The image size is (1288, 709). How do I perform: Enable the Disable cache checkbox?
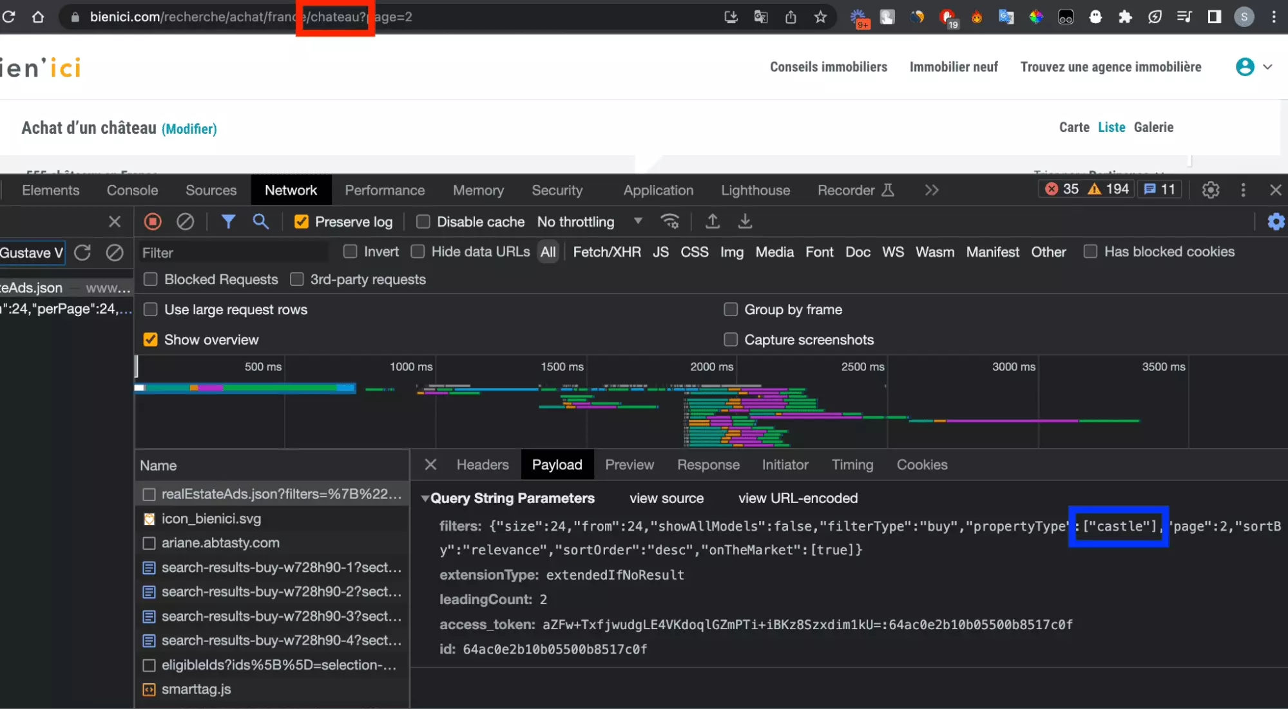[x=423, y=222]
